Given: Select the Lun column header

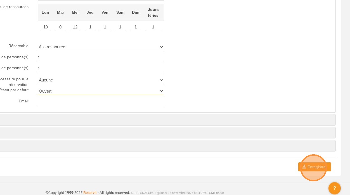Looking at the screenshot, I should (x=45, y=12).
